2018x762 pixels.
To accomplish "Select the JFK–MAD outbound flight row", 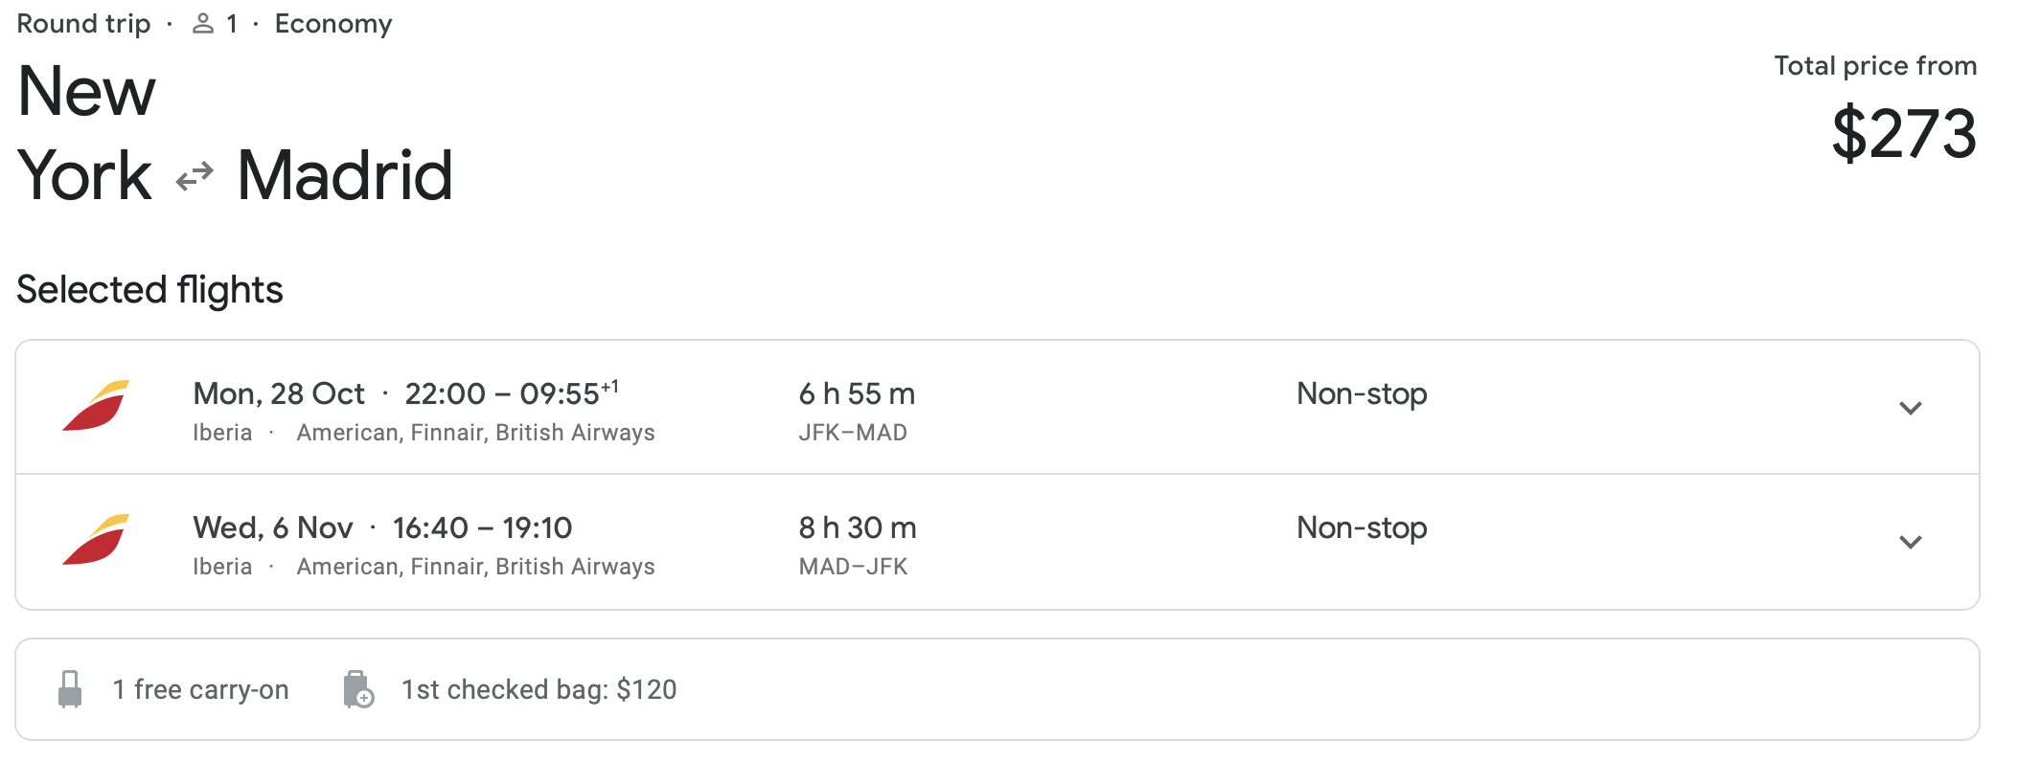I will [x=998, y=407].
